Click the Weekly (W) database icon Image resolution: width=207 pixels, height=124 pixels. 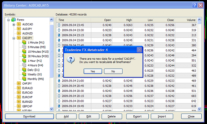(24, 74)
